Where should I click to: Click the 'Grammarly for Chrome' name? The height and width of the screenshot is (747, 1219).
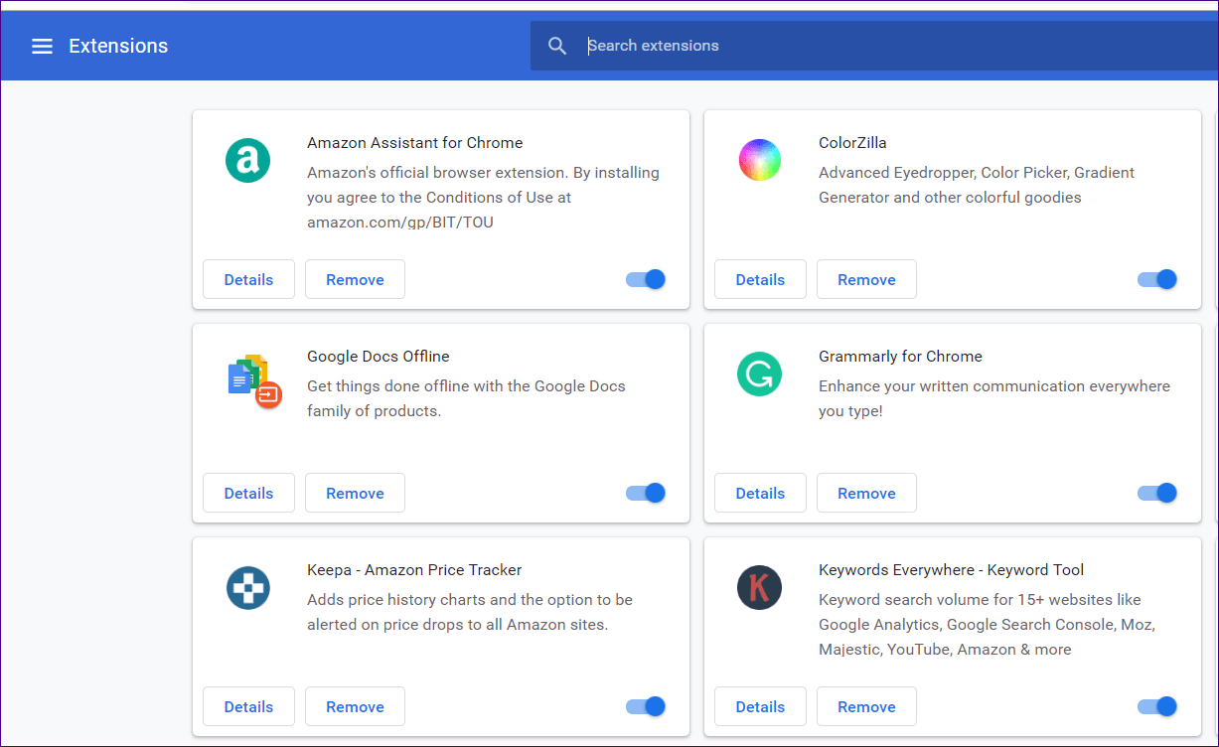click(x=900, y=357)
